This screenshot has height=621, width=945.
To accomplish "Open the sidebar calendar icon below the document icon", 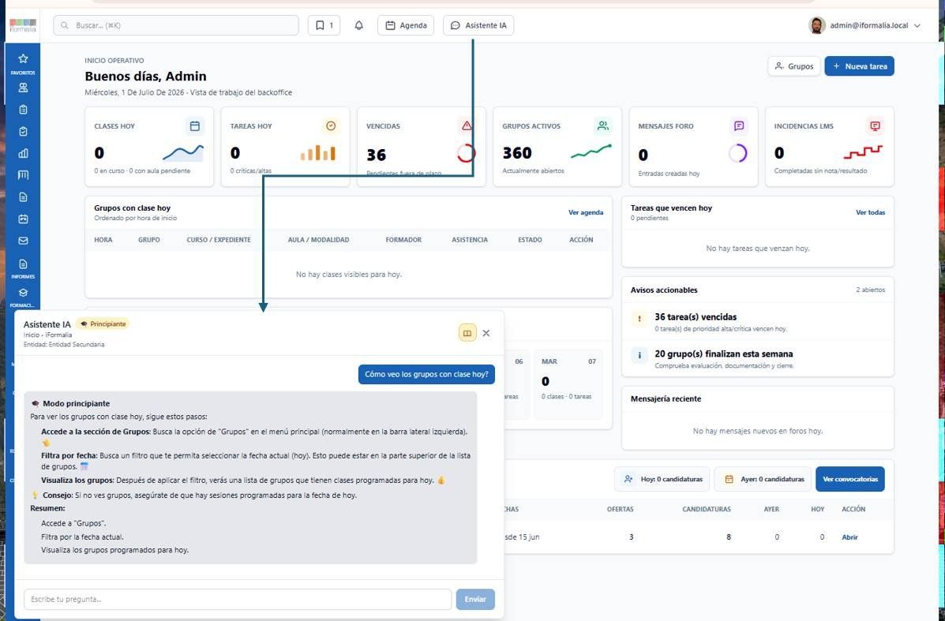I will (23, 219).
